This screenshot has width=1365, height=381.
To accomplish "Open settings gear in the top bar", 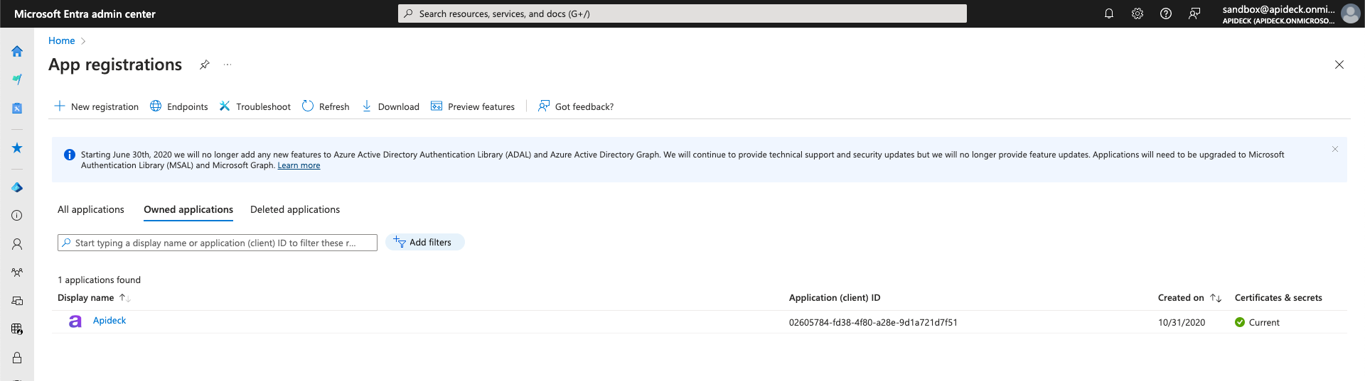I will [1137, 13].
